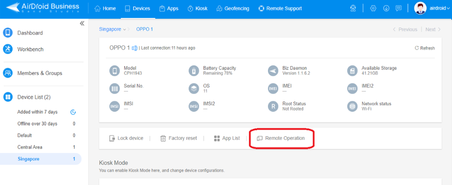Screen dimensions: 452x185
Task: Click the Workbench tools icon
Action: (x=8, y=49)
